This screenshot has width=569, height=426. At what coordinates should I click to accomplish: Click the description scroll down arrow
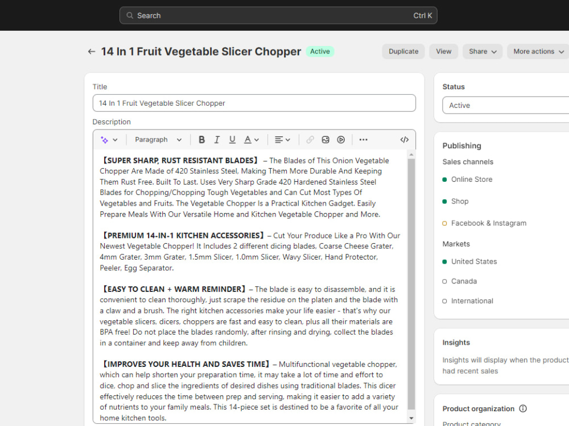pos(411,418)
